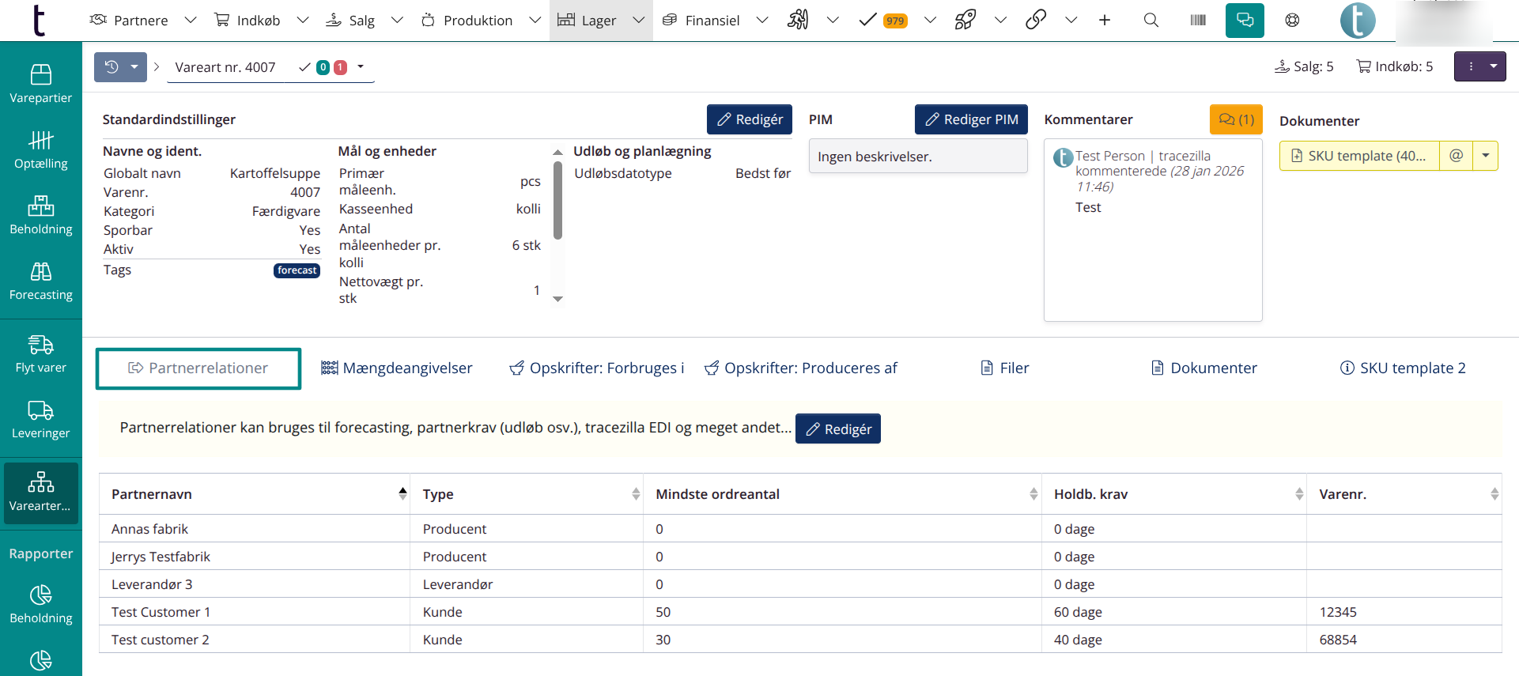Open the link chain icon menu

coord(1036,21)
